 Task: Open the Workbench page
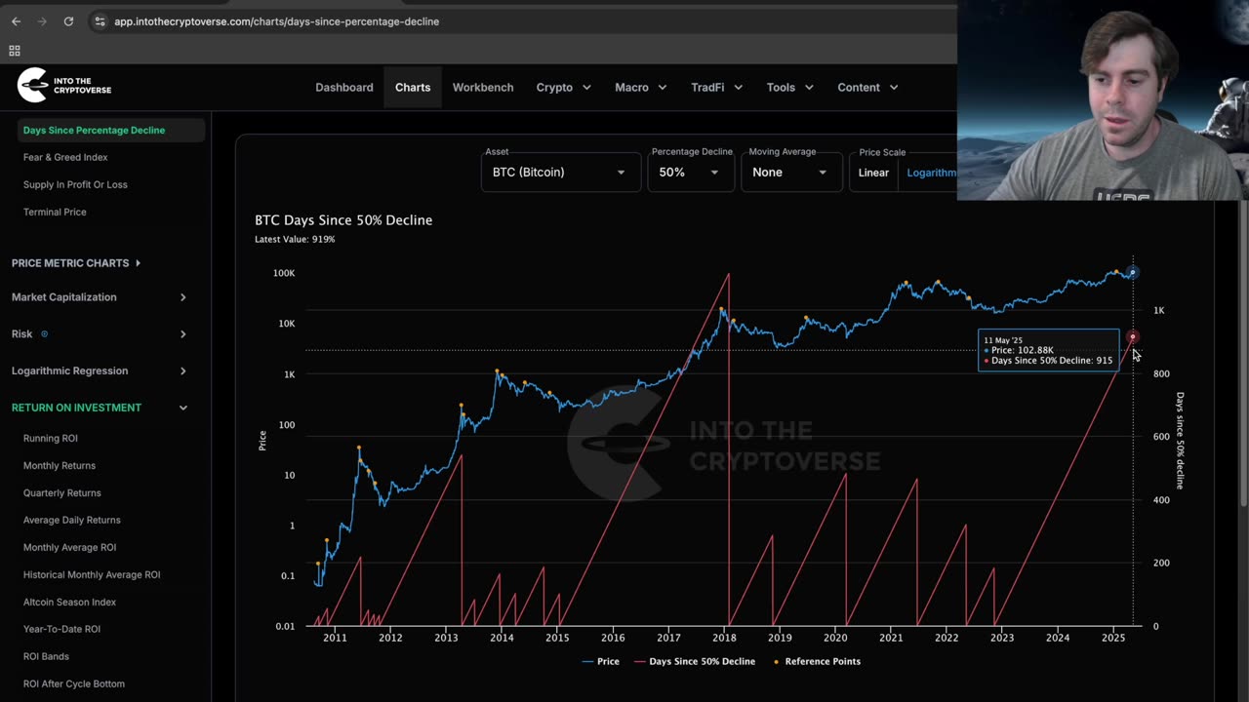point(483,88)
